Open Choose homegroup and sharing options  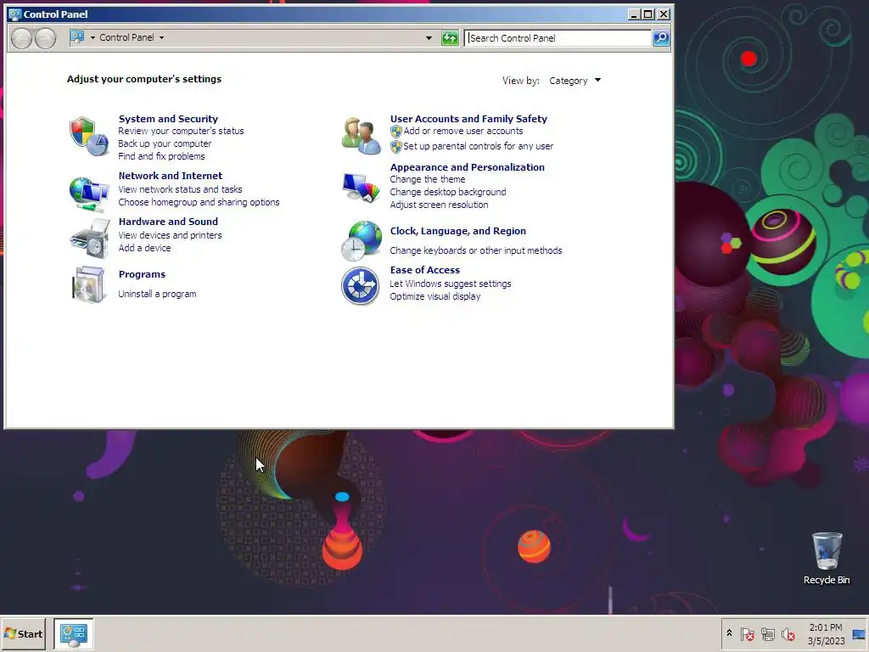click(x=199, y=202)
